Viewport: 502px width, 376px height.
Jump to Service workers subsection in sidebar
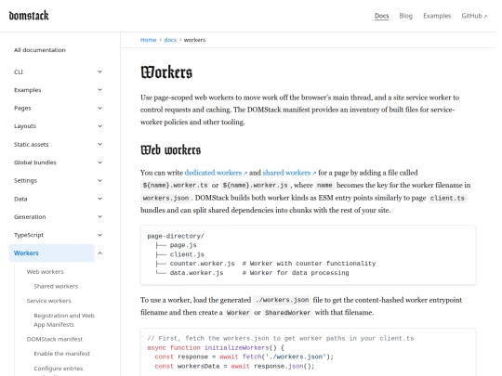[48, 301]
